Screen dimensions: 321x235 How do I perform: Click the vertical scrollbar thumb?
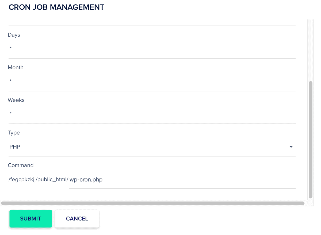(311, 140)
